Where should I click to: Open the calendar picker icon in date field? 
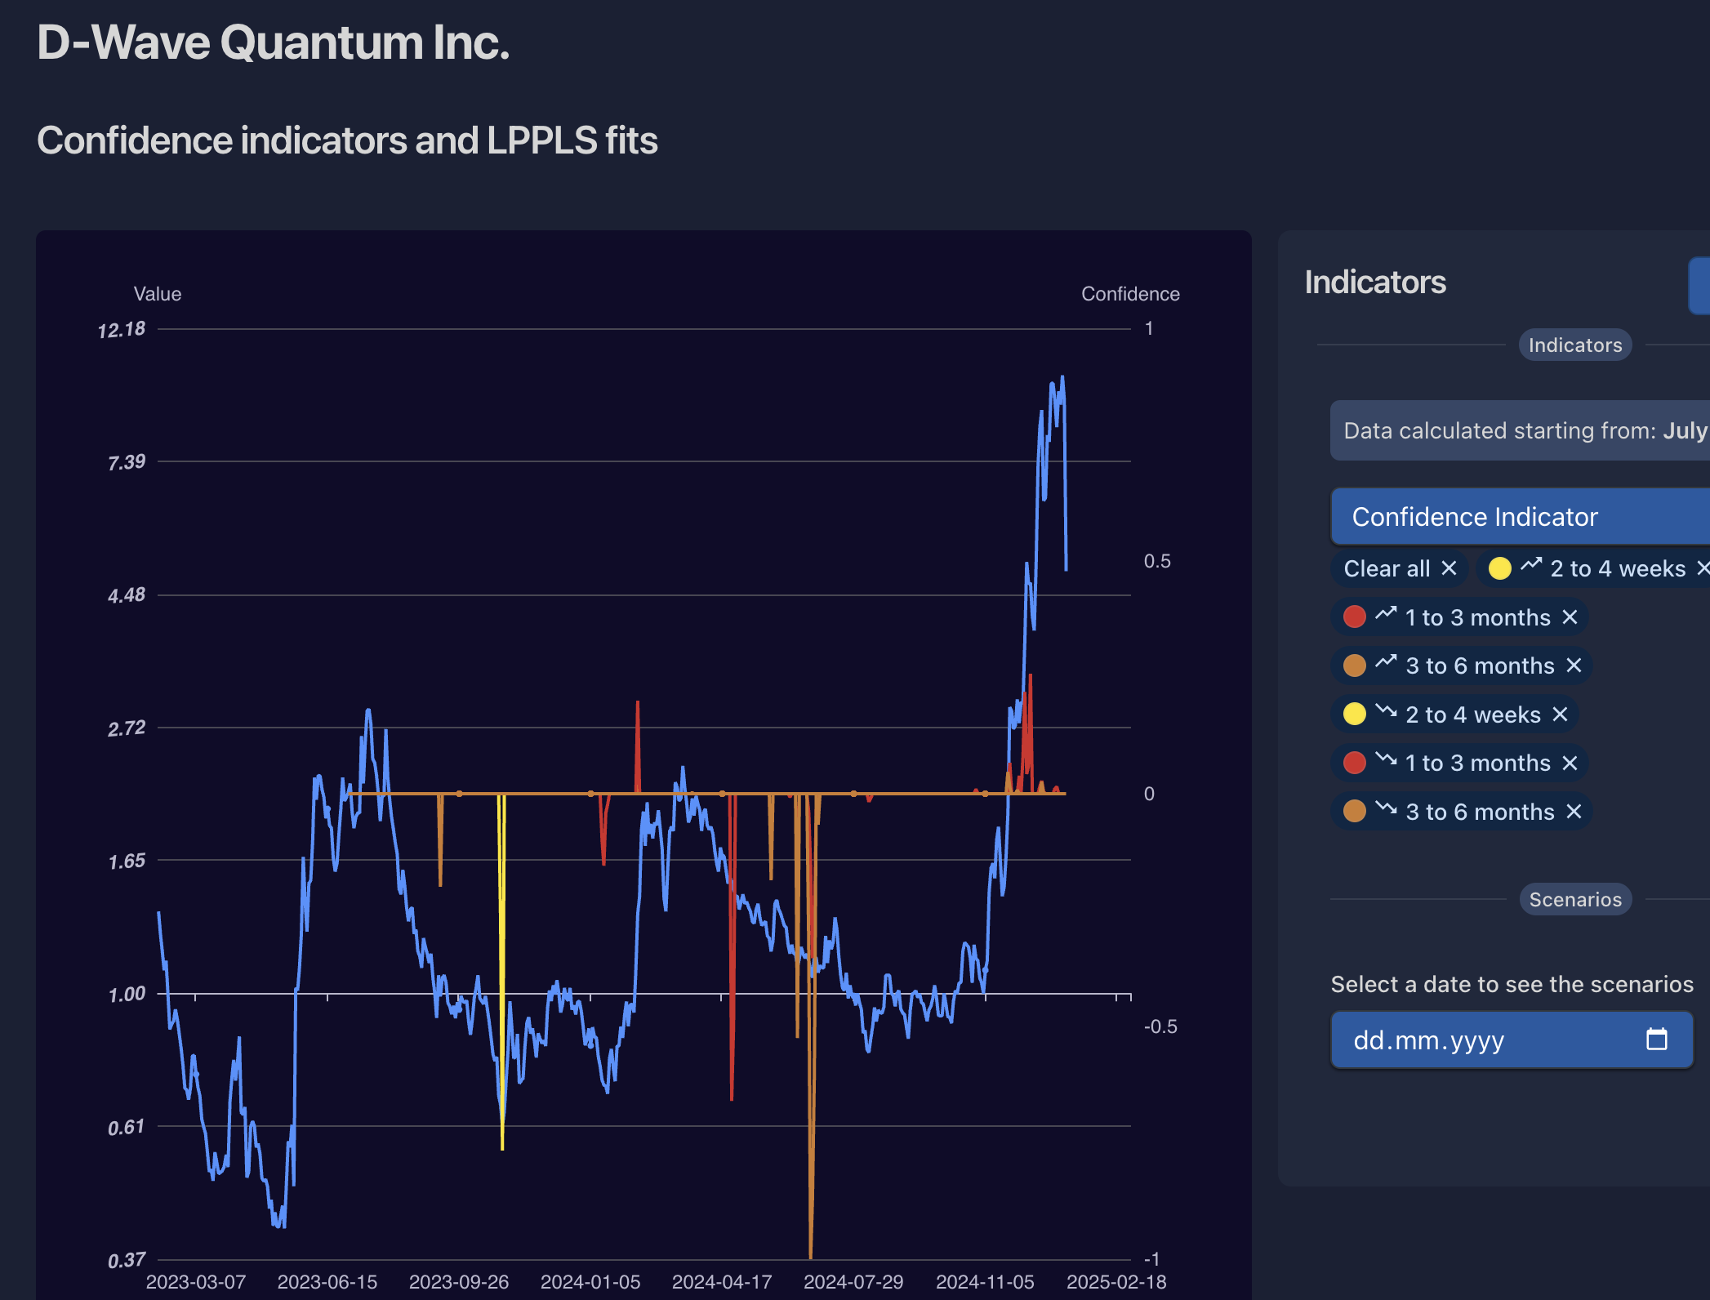[1657, 1039]
